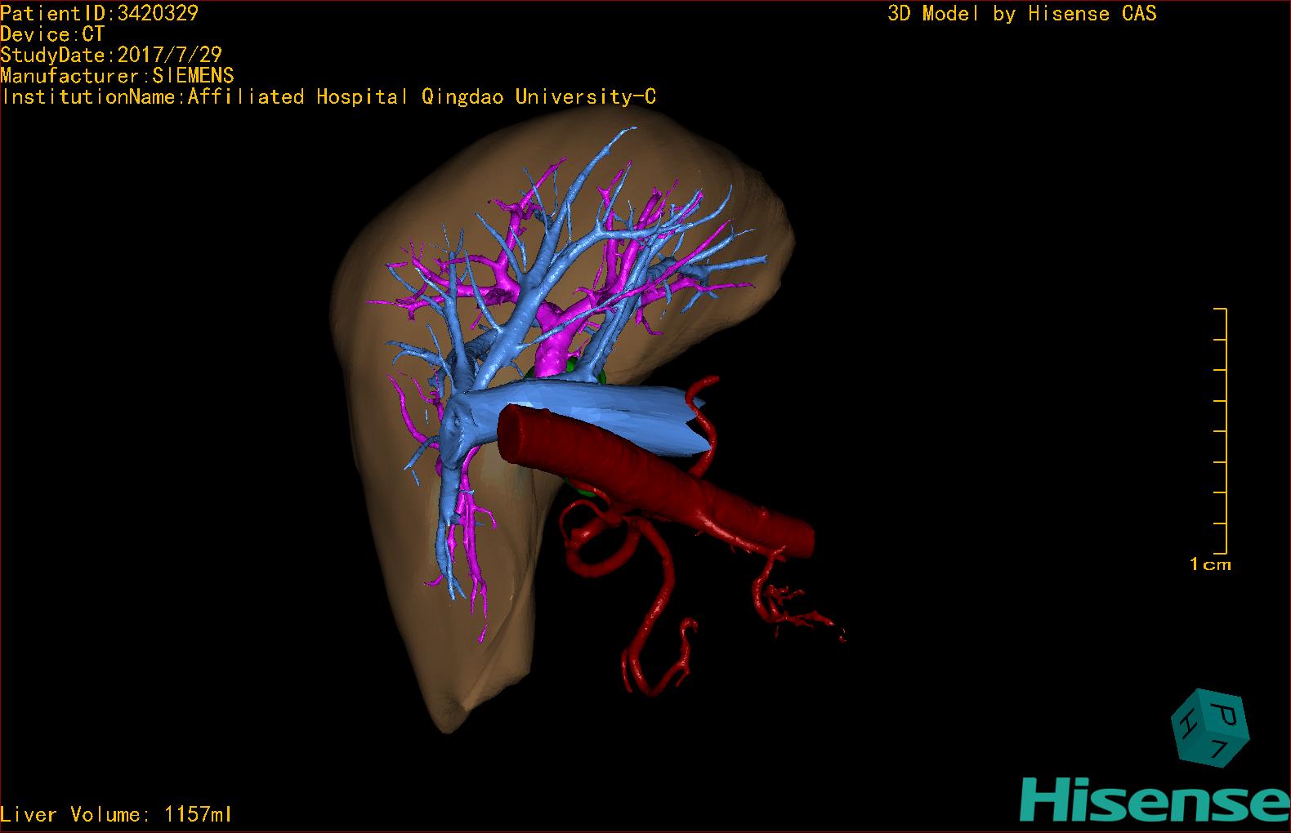This screenshot has height=833, width=1291.
Task: Click the StudyDate:2017/7/29 text
Action: point(111,56)
